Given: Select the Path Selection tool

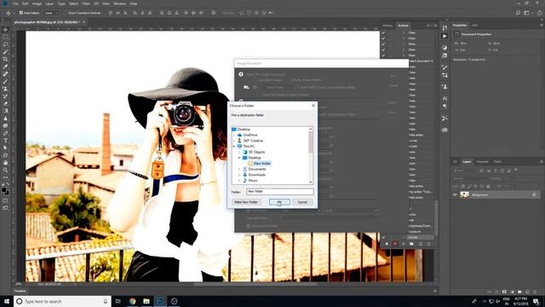Looking at the screenshot, I should tap(5, 148).
